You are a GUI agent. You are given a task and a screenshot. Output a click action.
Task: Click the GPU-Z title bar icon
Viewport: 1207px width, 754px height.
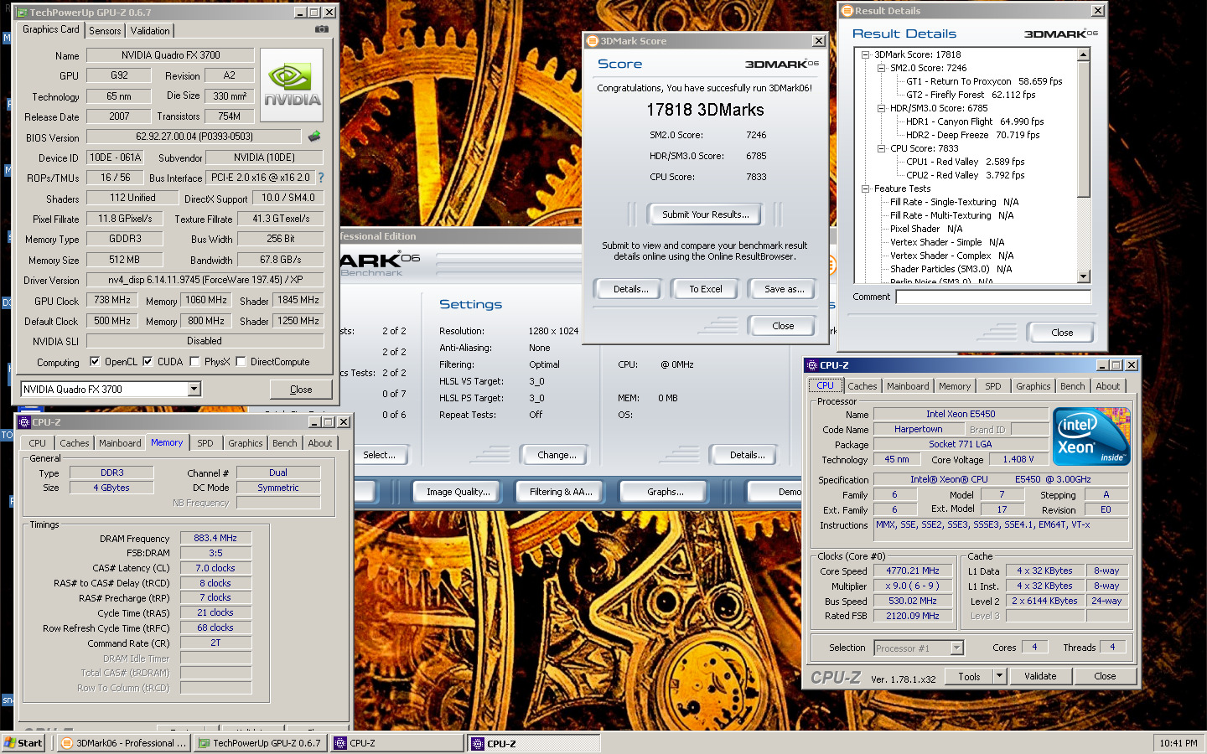23,13
